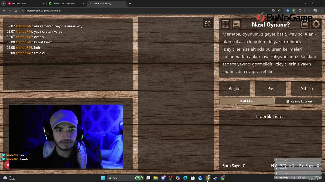This screenshot has width=325, height=182.
Task: Open the game settings gear icon
Action: [316, 24]
